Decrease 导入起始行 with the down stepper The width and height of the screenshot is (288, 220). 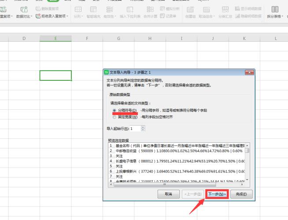pyautogui.click(x=143, y=130)
